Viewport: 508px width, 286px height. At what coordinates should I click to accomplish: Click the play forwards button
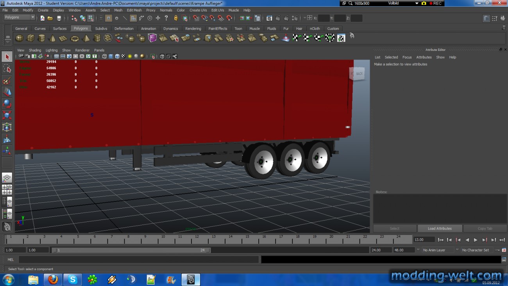[476, 240]
